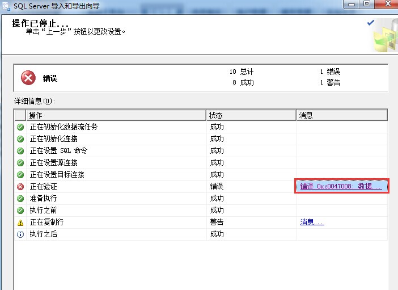
Task: Maximize the wizard window
Action: (367, 4)
